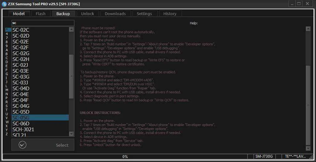Click the Select button with checkmark
The height and width of the screenshot is (162, 316).
[x=43, y=145]
